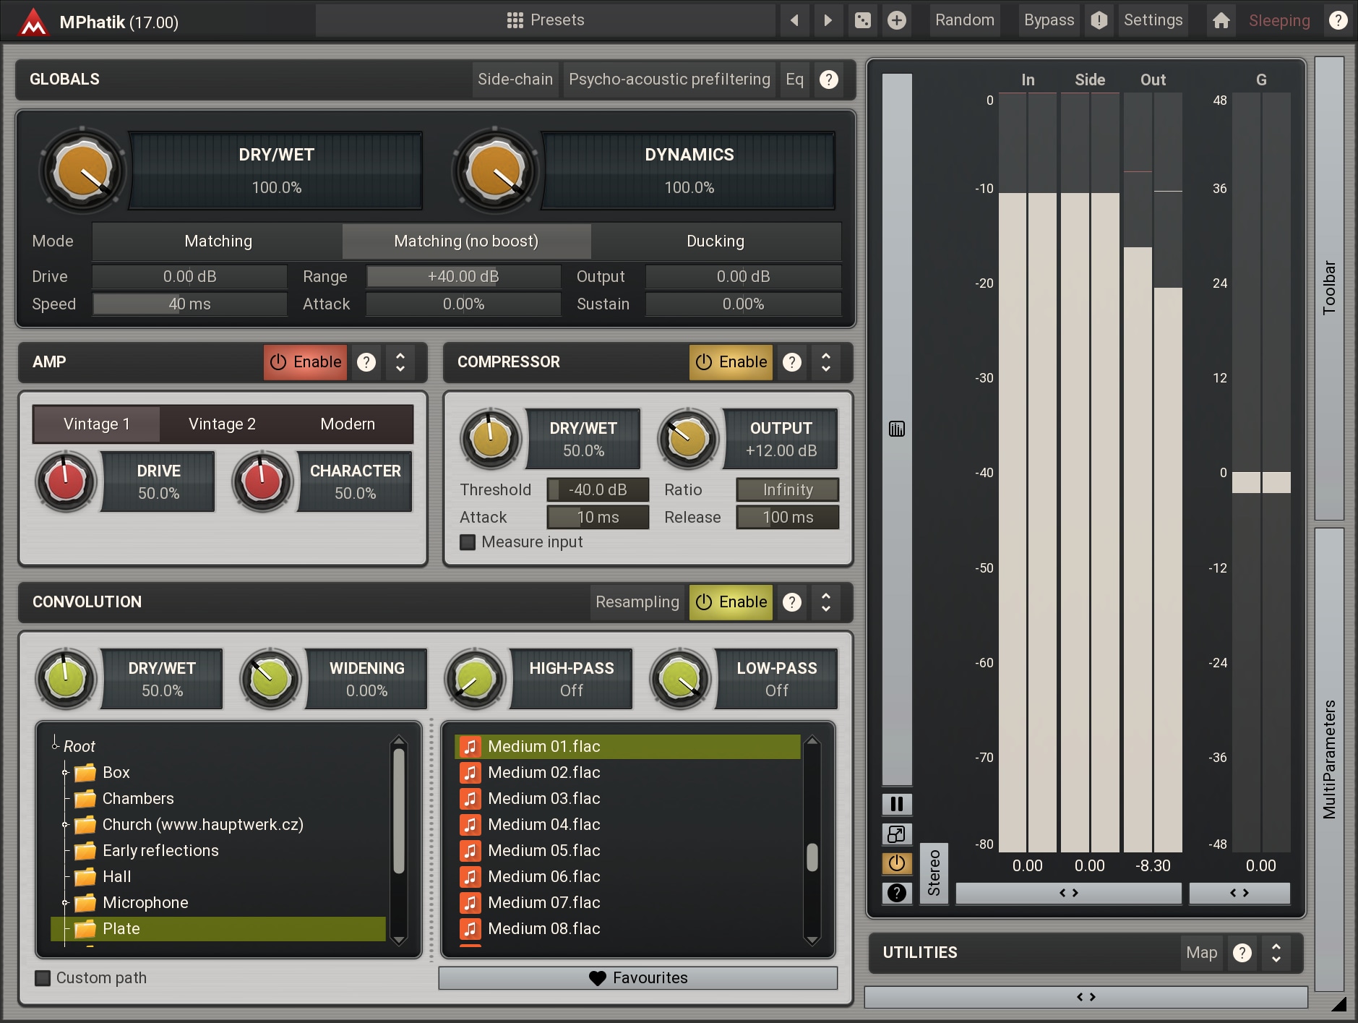This screenshot has height=1023, width=1358.
Task: Toggle the Convolution Enable button
Action: tap(731, 602)
